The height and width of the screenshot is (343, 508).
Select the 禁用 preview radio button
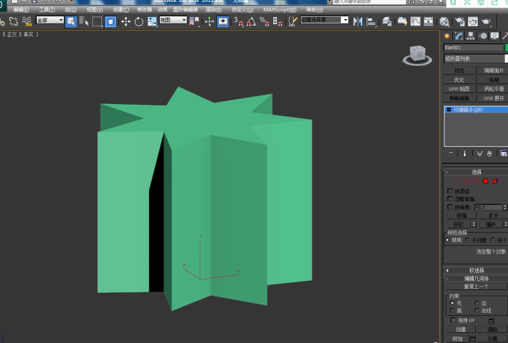coord(447,240)
